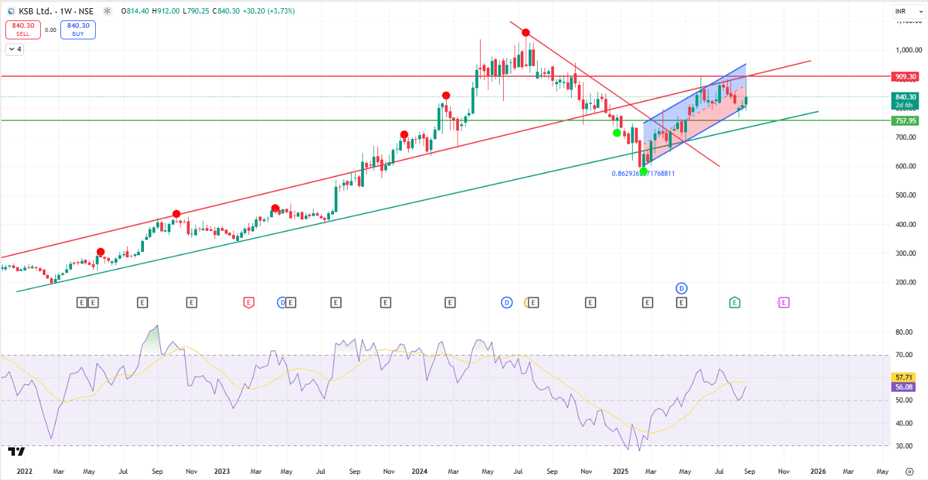
Task: Click the 840.30 BUY button
Action: (78, 29)
